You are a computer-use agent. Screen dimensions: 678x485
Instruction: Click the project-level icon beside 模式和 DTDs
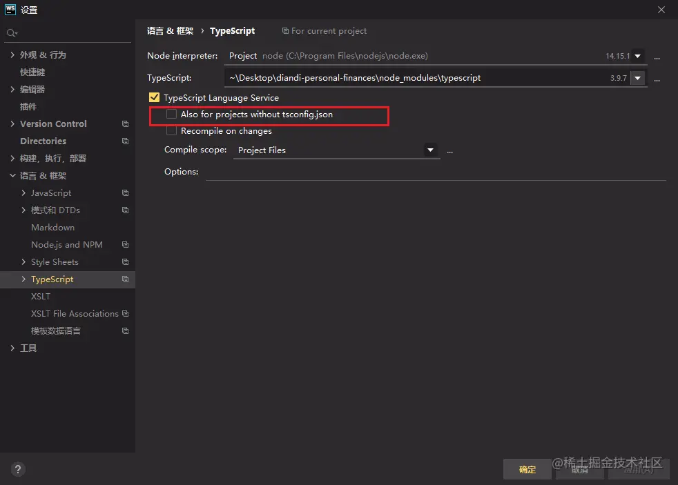click(x=126, y=210)
